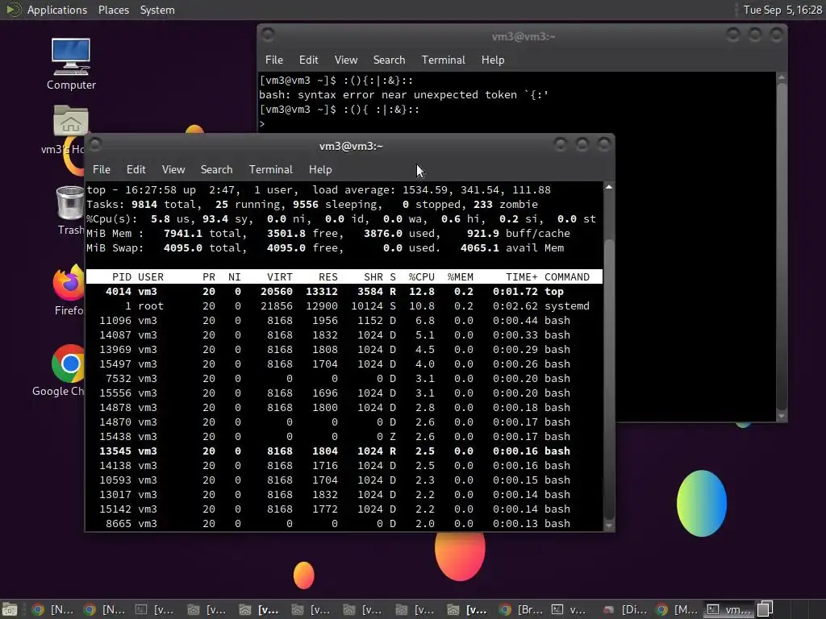Open the Applications menu in top panel

[57, 10]
